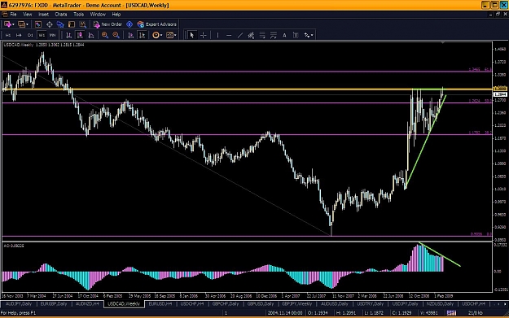Select the trendline drawing tool

(x=240, y=35)
